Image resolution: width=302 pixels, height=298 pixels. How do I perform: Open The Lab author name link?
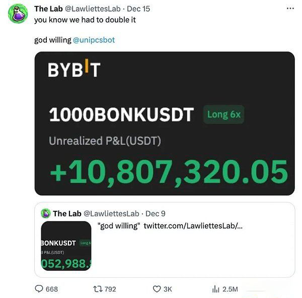[x=47, y=9]
